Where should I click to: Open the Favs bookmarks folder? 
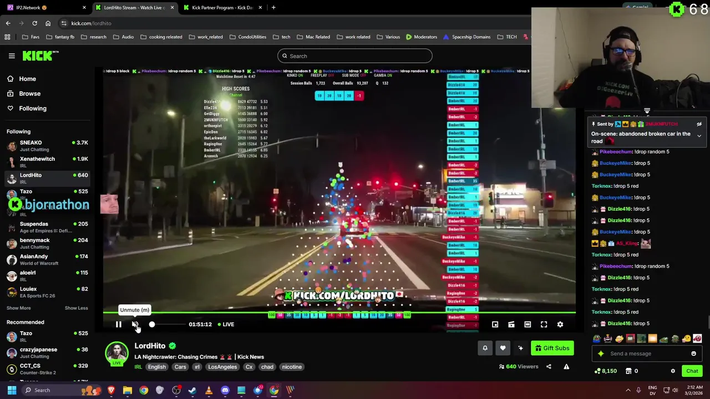[x=31, y=37]
